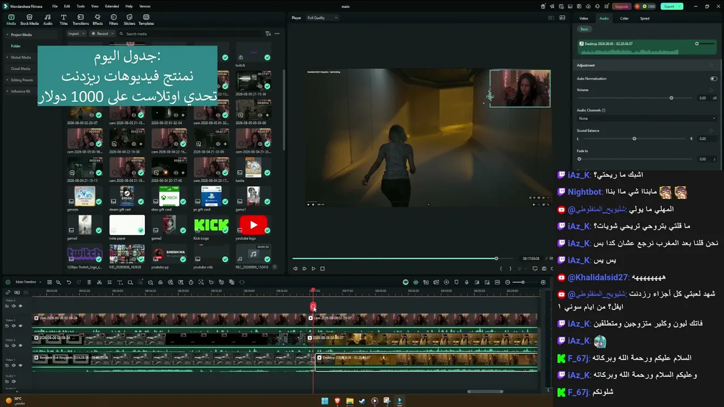
Task: Select the timeline Text tool
Action: pos(119,282)
